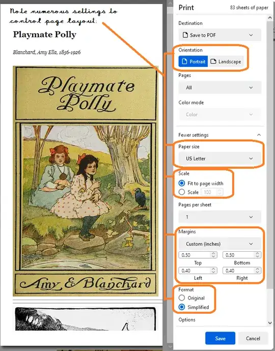Click the print panel scrollbar down arrow
Screen dimensions: 275x351
point(270,323)
